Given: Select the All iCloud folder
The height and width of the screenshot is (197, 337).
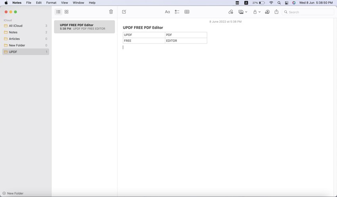Looking at the screenshot, I should coord(26,26).
